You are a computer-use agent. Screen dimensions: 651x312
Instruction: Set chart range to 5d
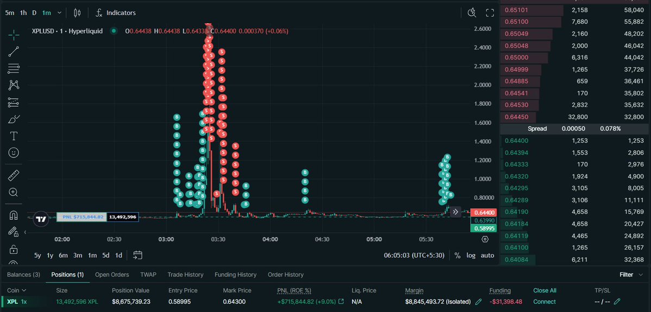pyautogui.click(x=106, y=256)
